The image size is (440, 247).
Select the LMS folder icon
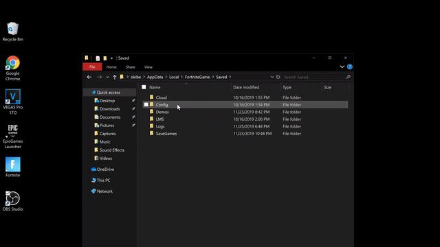[x=151, y=119]
